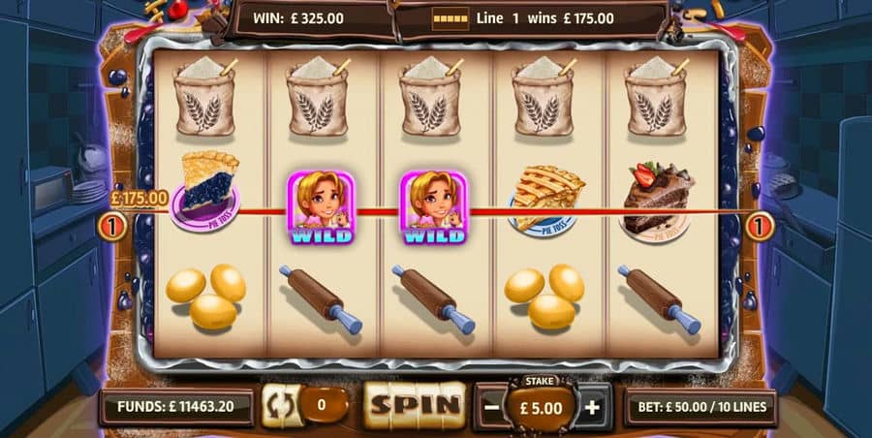Select the left line 1 marker
The width and height of the screenshot is (872, 438).
(111, 227)
